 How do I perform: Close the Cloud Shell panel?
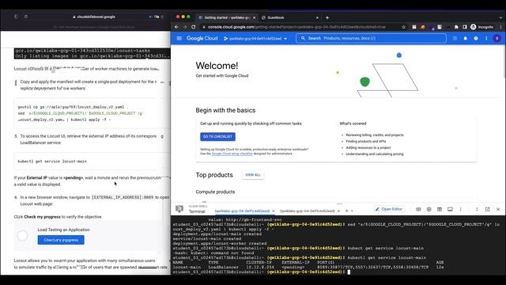tap(498, 209)
